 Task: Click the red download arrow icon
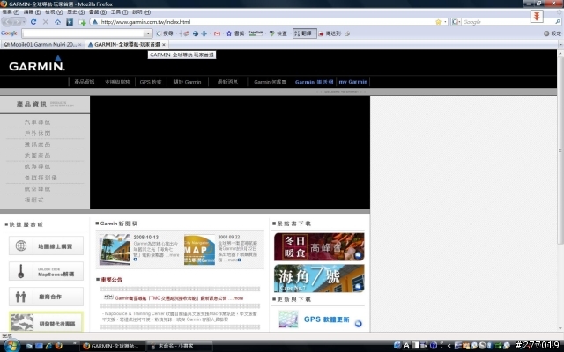point(537,16)
